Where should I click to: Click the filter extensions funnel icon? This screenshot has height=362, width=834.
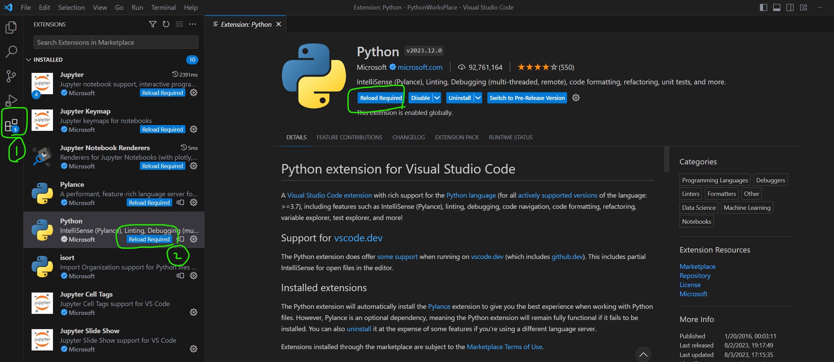153,24
